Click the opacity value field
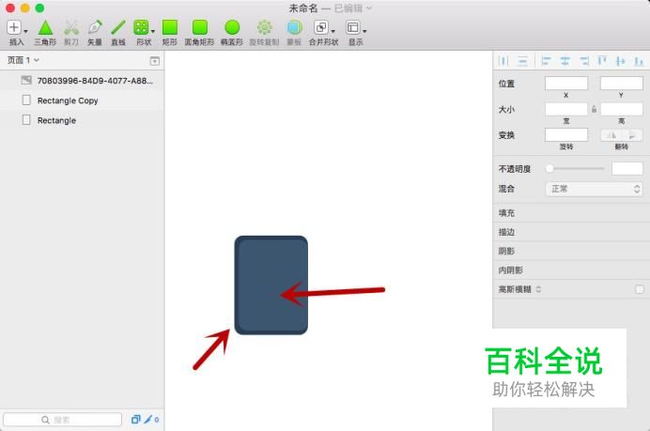 click(x=627, y=168)
